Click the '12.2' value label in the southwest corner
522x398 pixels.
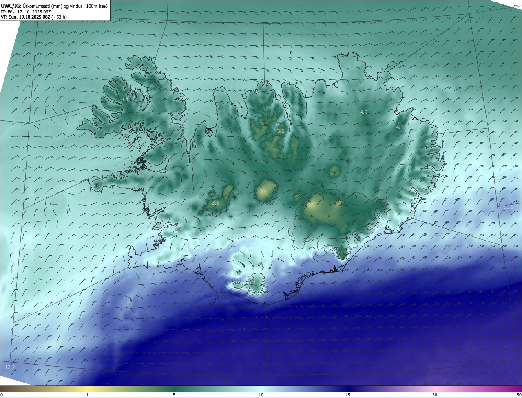click(x=10, y=367)
